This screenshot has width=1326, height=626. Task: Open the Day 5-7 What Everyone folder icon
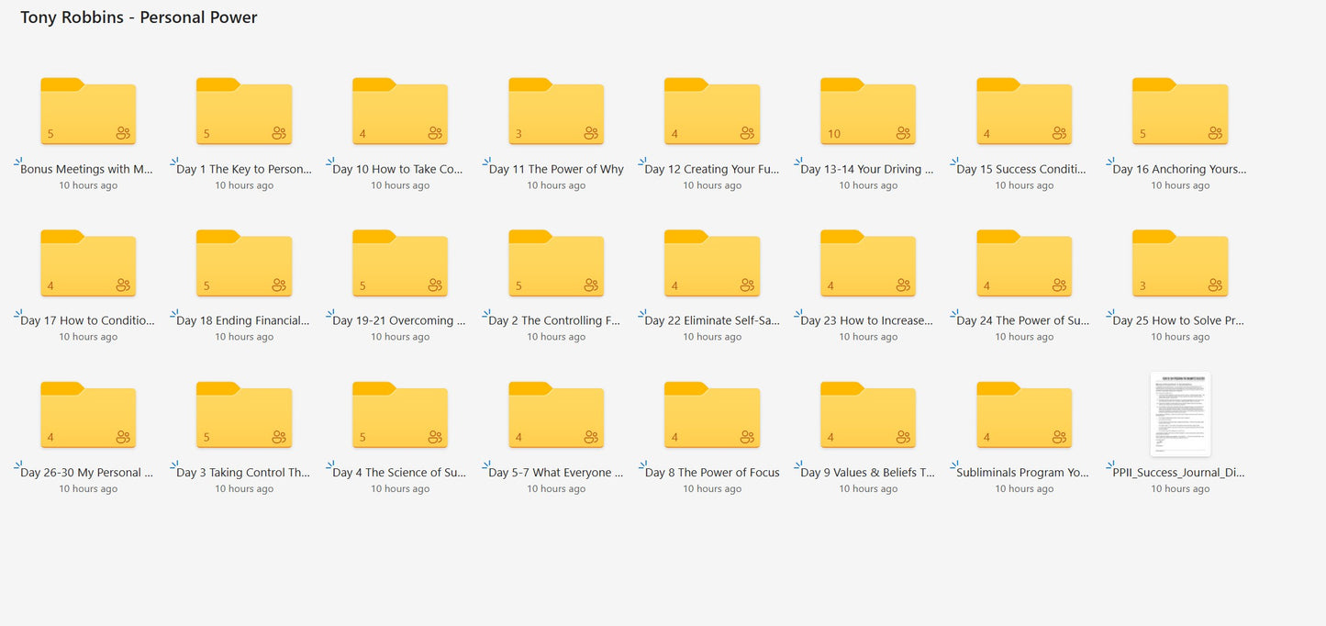[556, 415]
